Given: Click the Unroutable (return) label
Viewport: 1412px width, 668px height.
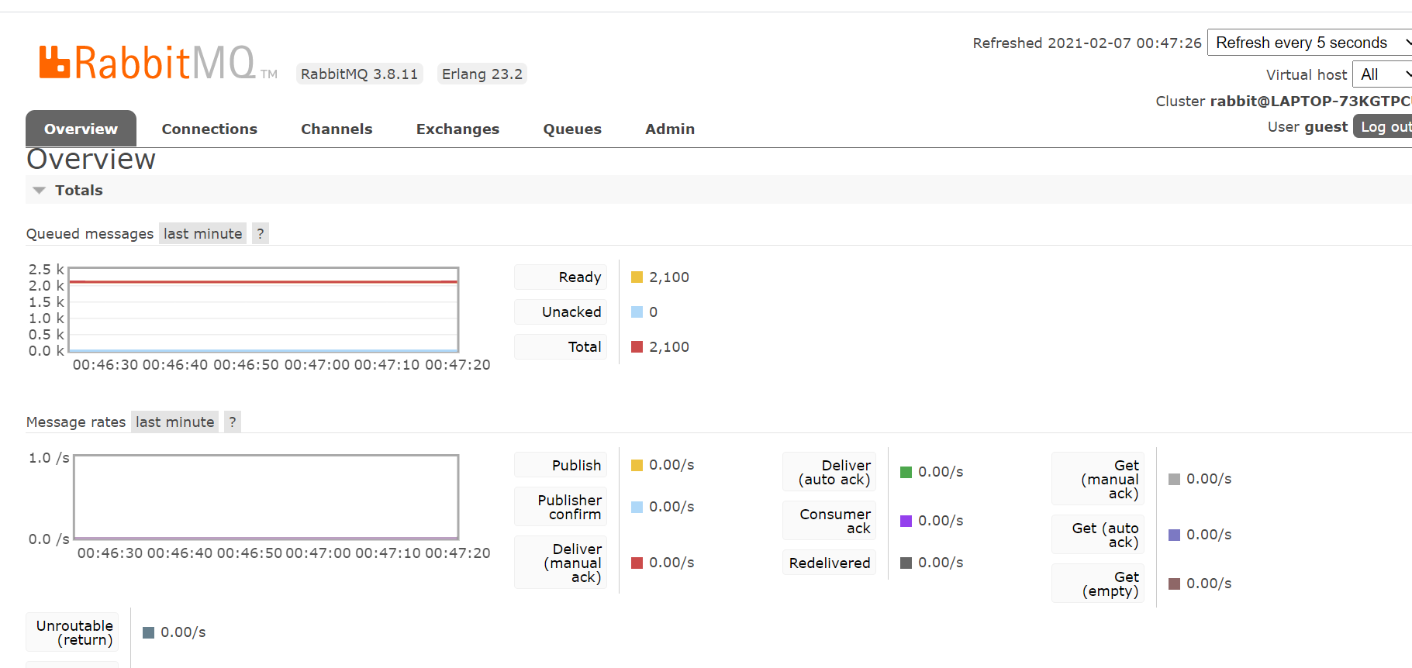Looking at the screenshot, I should (72, 632).
